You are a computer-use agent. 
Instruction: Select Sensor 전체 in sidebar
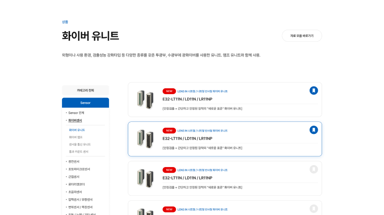(76, 113)
